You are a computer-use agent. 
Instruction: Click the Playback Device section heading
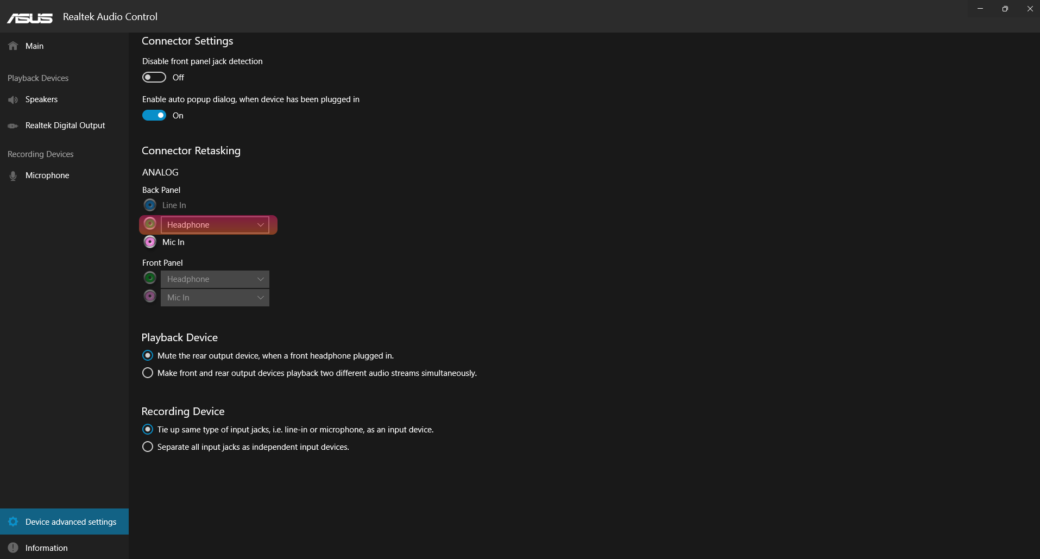[180, 337]
